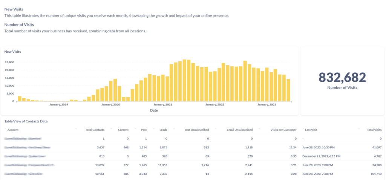Click the 13,892 total contacts cell

point(98,165)
